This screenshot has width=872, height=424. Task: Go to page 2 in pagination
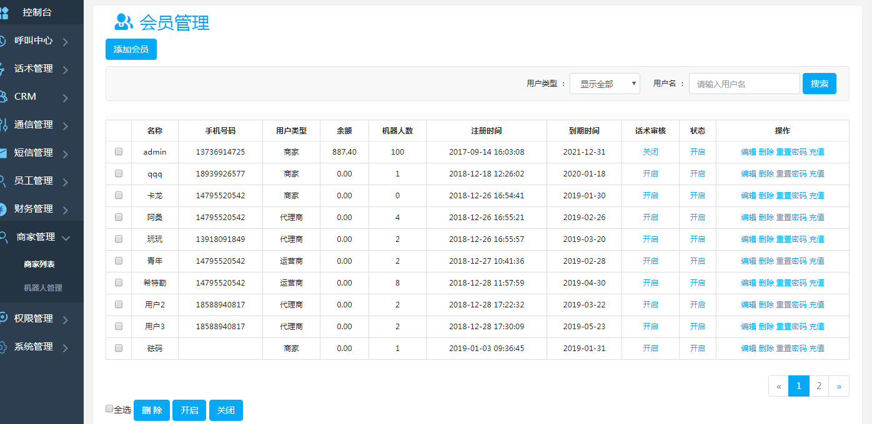(x=819, y=386)
